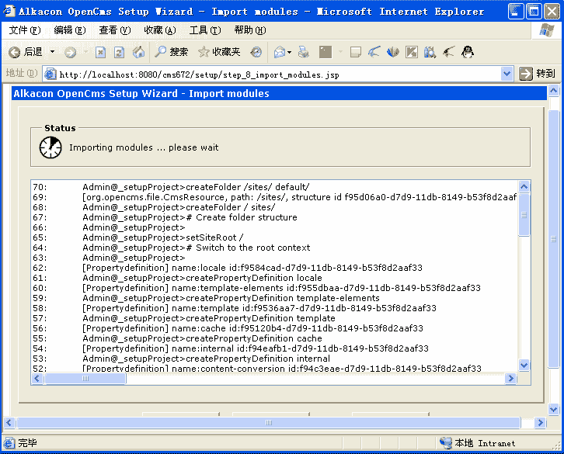Click log line 70 createFolder /sites/default/

[196, 187]
